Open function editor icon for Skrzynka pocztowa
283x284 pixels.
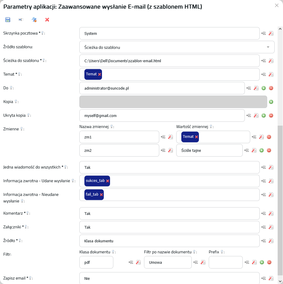[271, 34]
